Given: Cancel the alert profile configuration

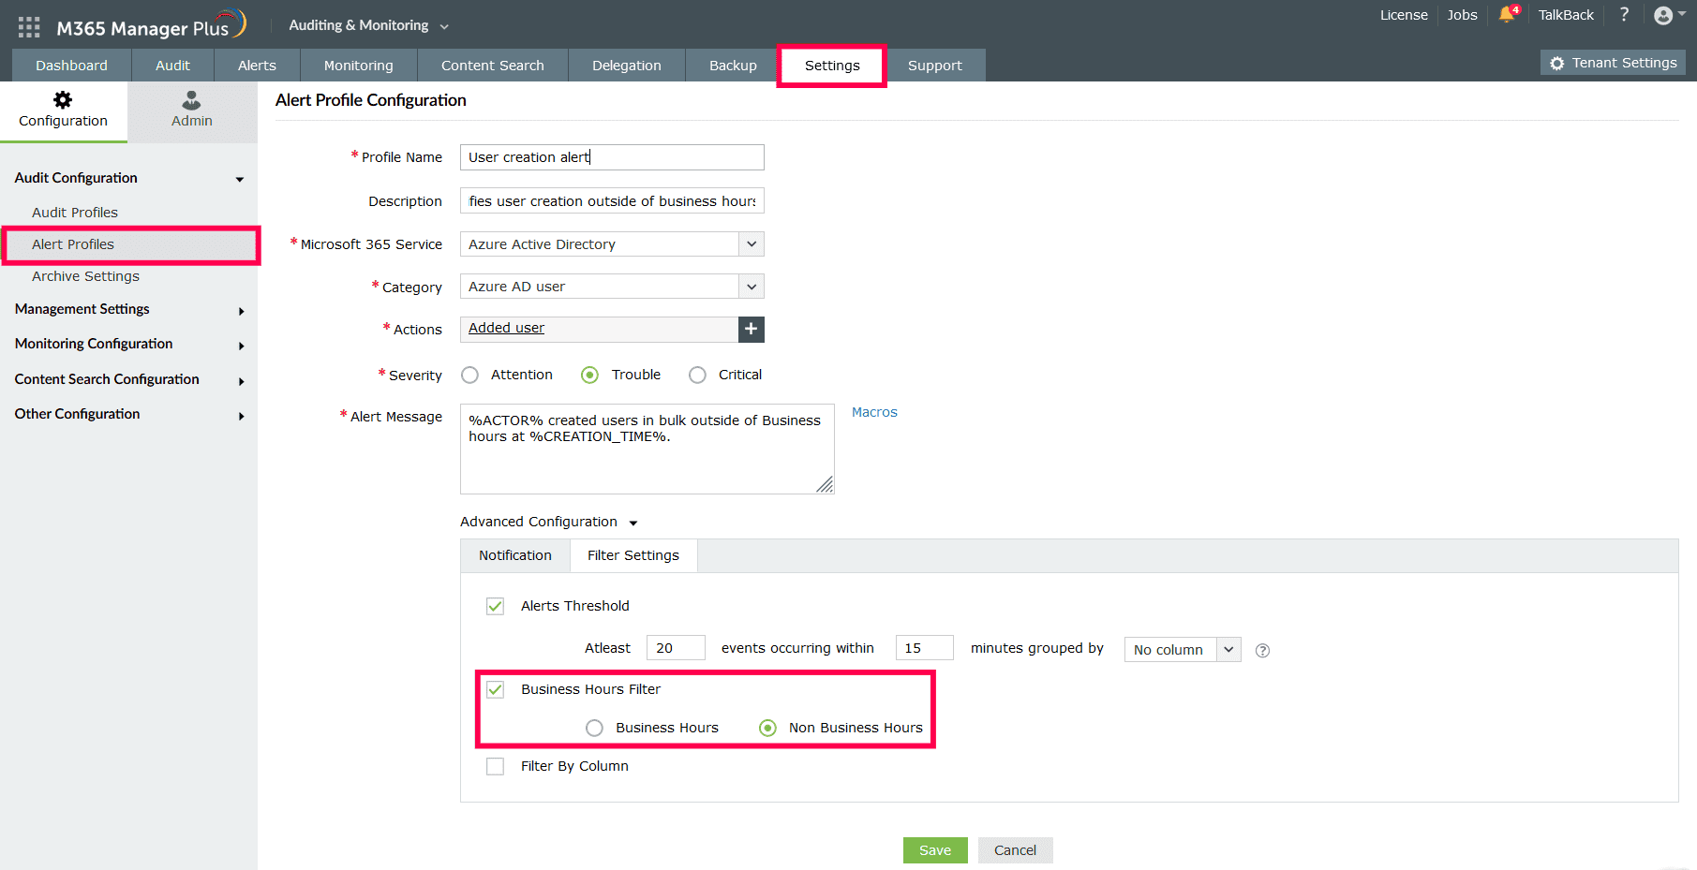Looking at the screenshot, I should tap(1015, 850).
